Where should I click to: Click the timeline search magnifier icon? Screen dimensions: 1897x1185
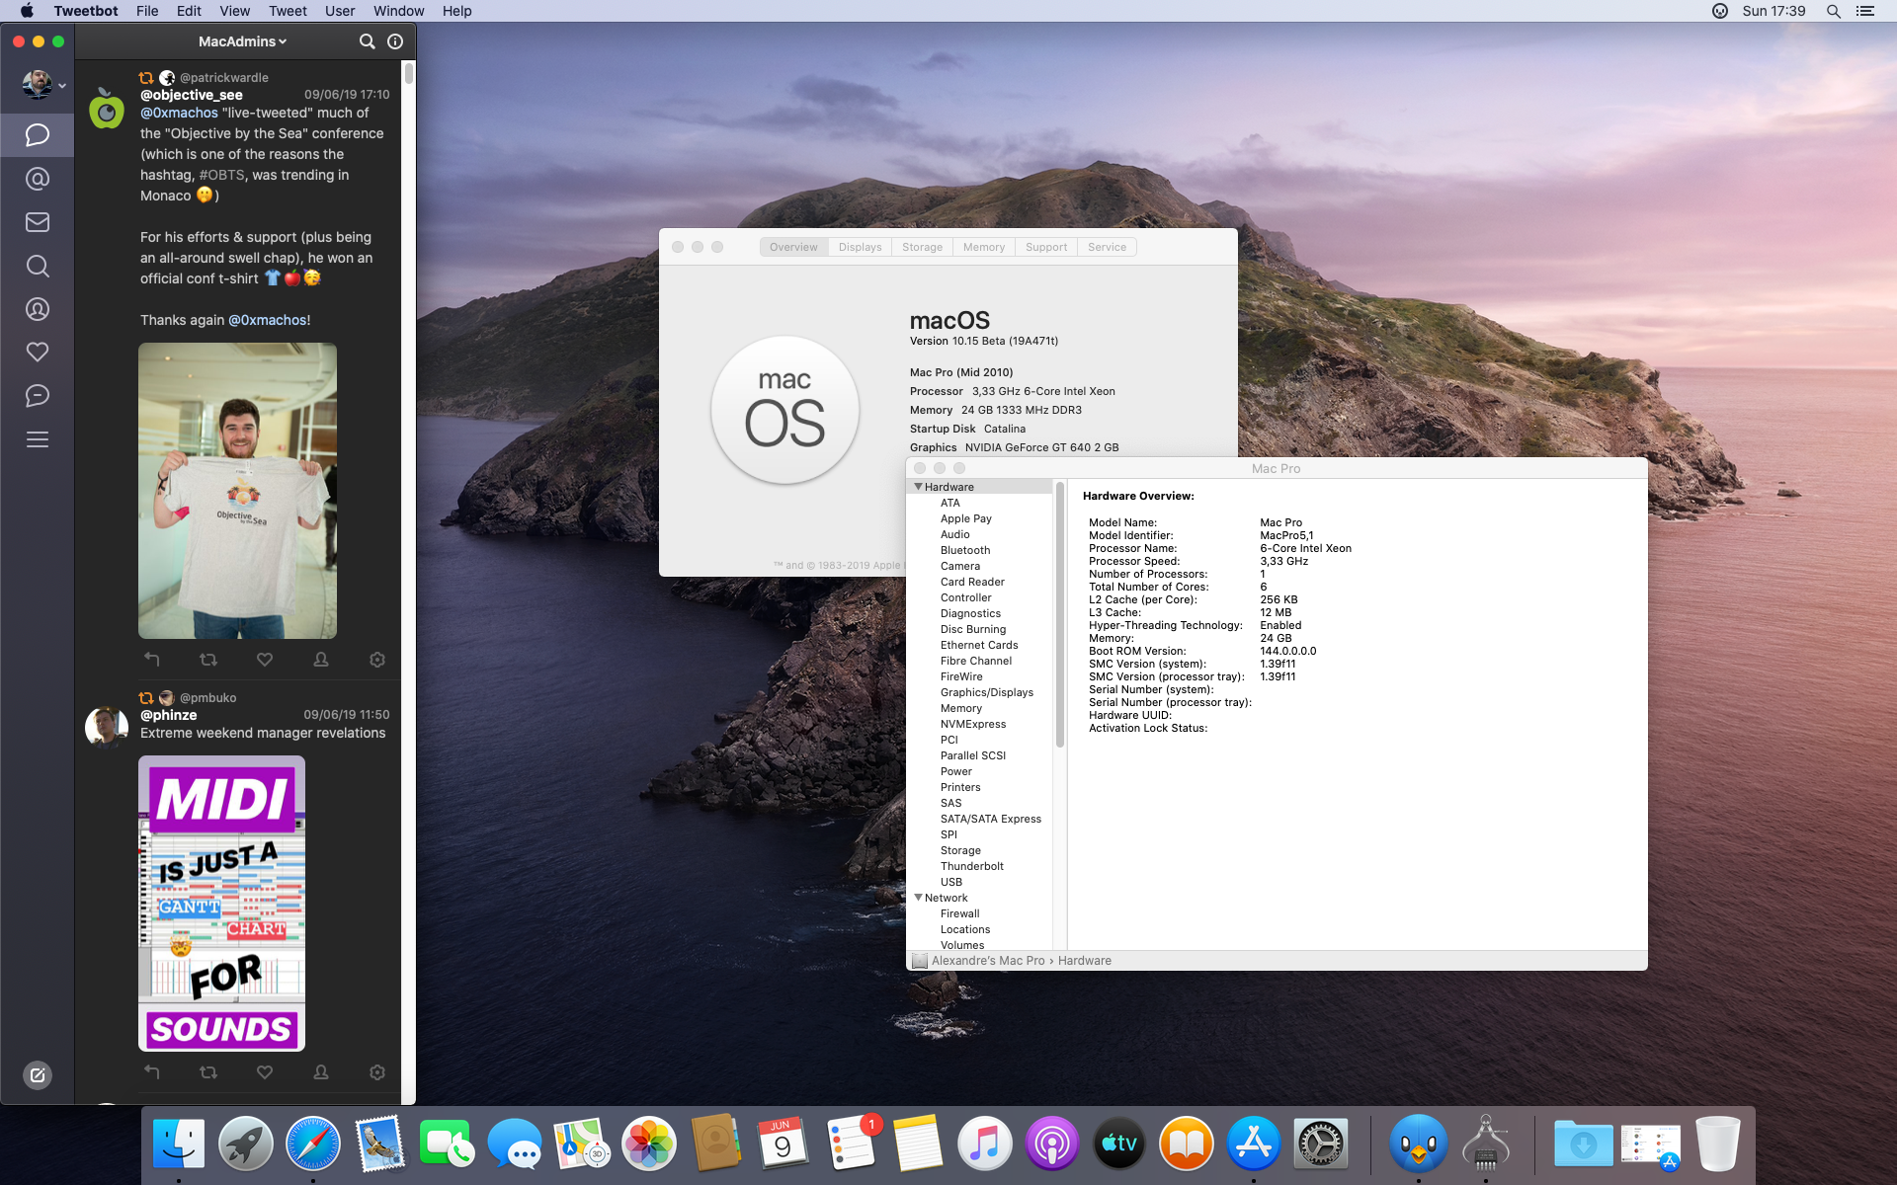tap(367, 41)
